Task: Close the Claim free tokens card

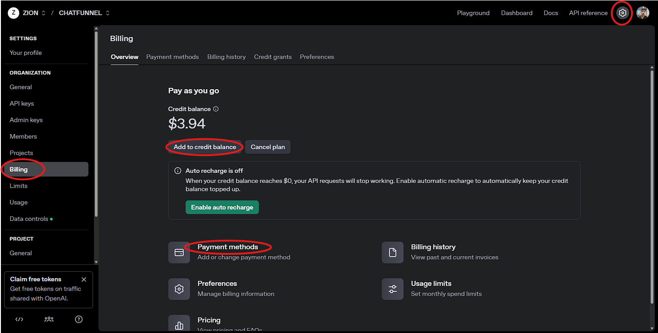Action: pyautogui.click(x=84, y=279)
